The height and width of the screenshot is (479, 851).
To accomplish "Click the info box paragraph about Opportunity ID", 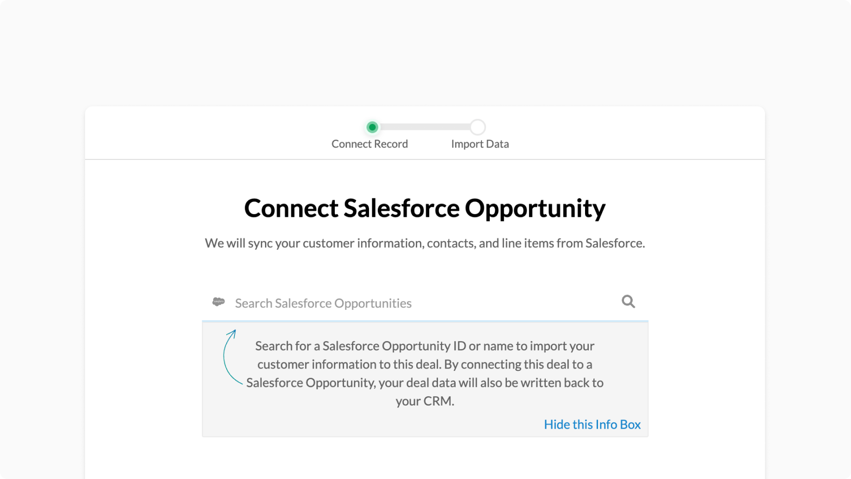I will 425,374.
